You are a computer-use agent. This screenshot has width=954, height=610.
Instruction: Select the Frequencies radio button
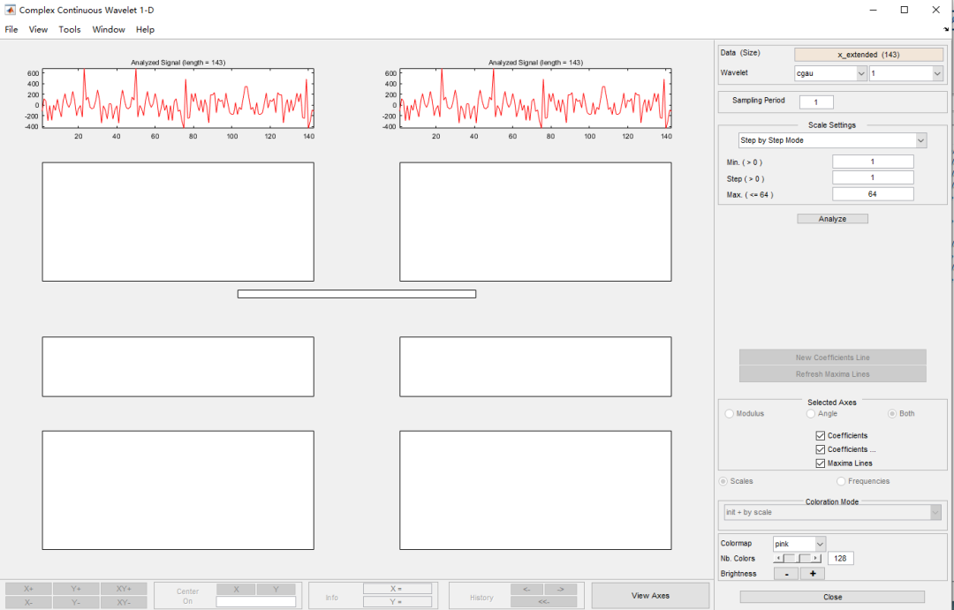tap(841, 481)
